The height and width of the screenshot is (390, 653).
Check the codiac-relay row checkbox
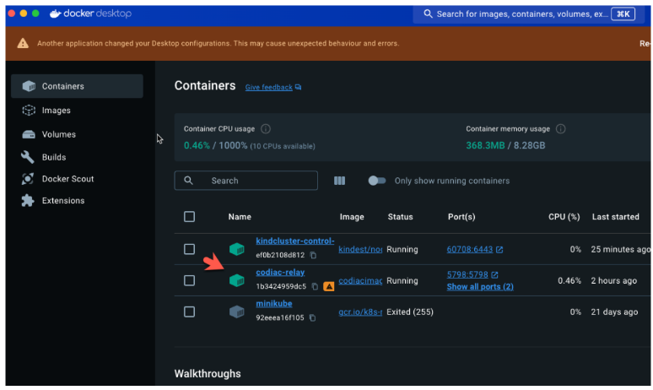pyautogui.click(x=189, y=280)
